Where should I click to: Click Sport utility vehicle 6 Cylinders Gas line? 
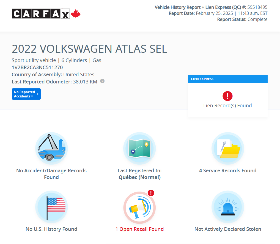tap(56, 60)
